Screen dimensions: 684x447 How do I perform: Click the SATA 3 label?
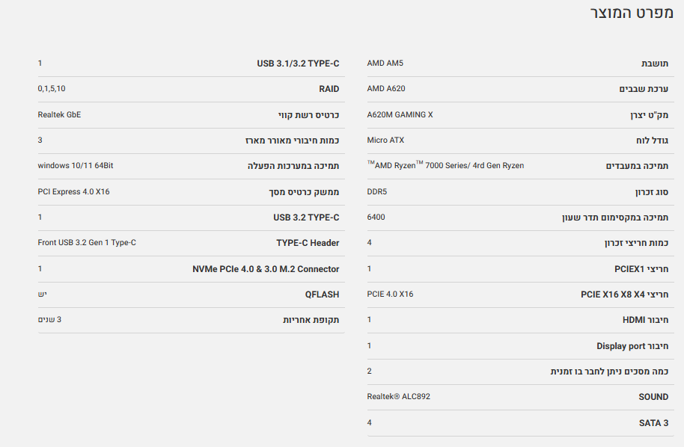tap(653, 423)
